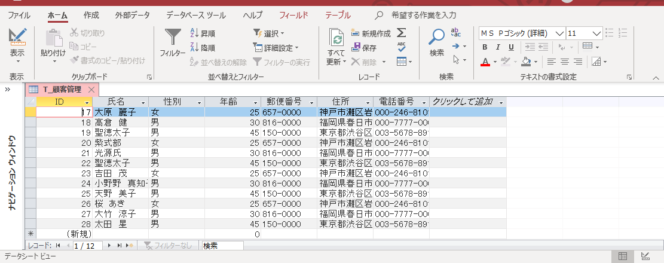
Task: Toggle Italic formatting
Action: 498,47
